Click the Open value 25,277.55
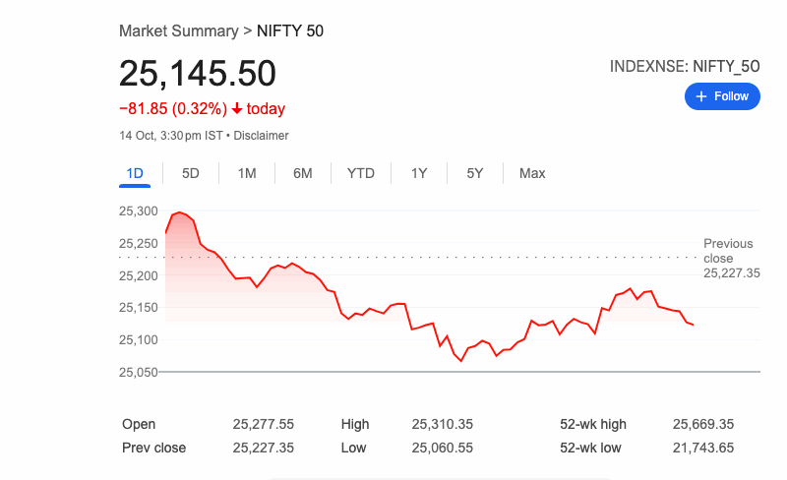This screenshot has height=480, width=787. [x=264, y=424]
